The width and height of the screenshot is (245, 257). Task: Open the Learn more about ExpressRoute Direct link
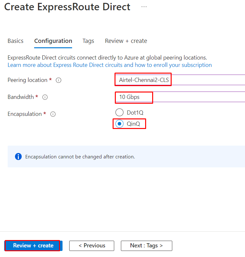[110, 65]
